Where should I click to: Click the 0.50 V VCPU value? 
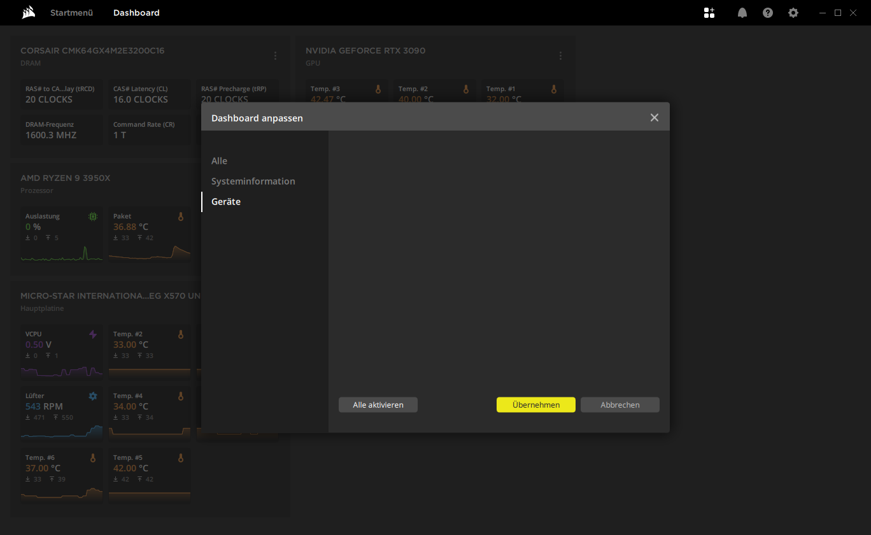pos(38,345)
